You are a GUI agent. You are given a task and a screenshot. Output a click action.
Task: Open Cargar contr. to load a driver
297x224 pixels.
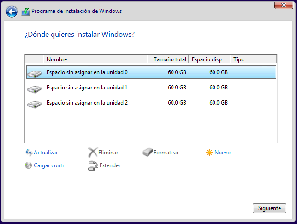point(50,165)
